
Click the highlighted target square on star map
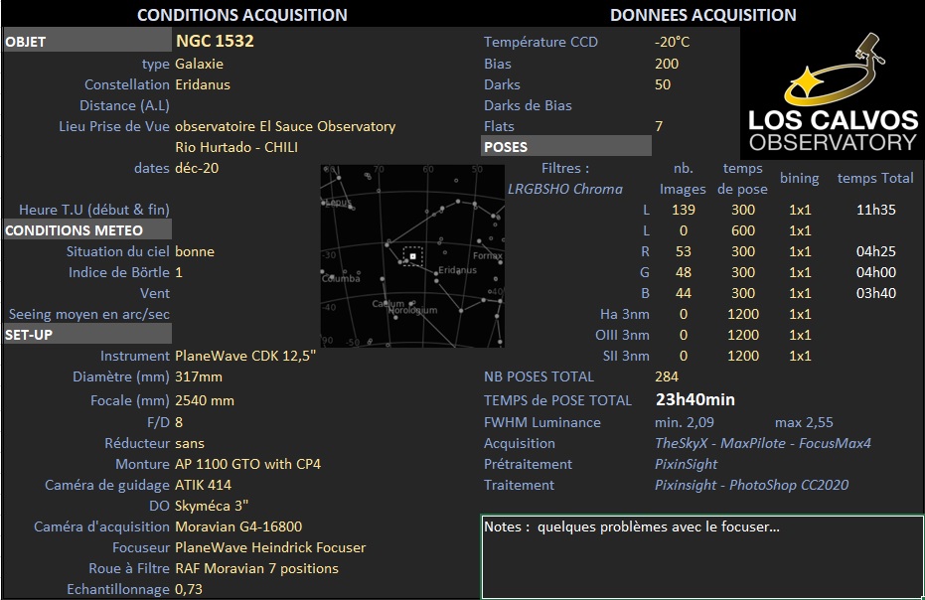coord(413,256)
